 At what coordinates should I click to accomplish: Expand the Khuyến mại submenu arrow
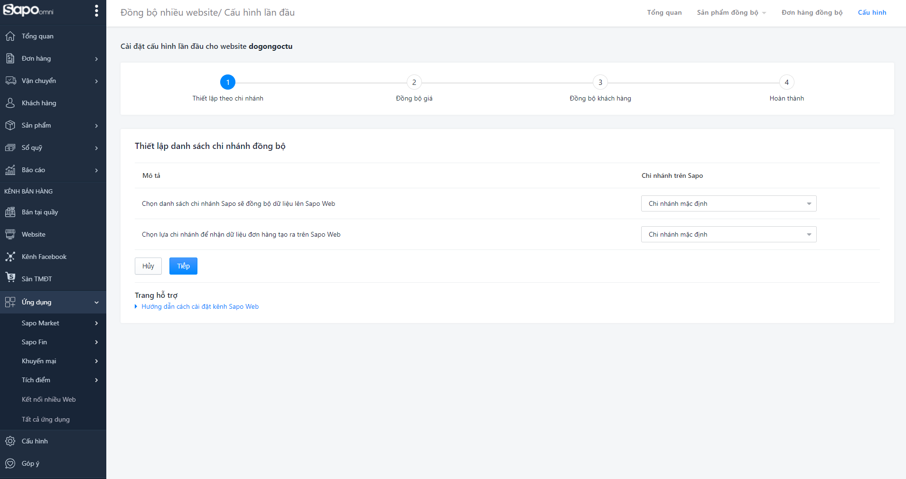click(96, 361)
